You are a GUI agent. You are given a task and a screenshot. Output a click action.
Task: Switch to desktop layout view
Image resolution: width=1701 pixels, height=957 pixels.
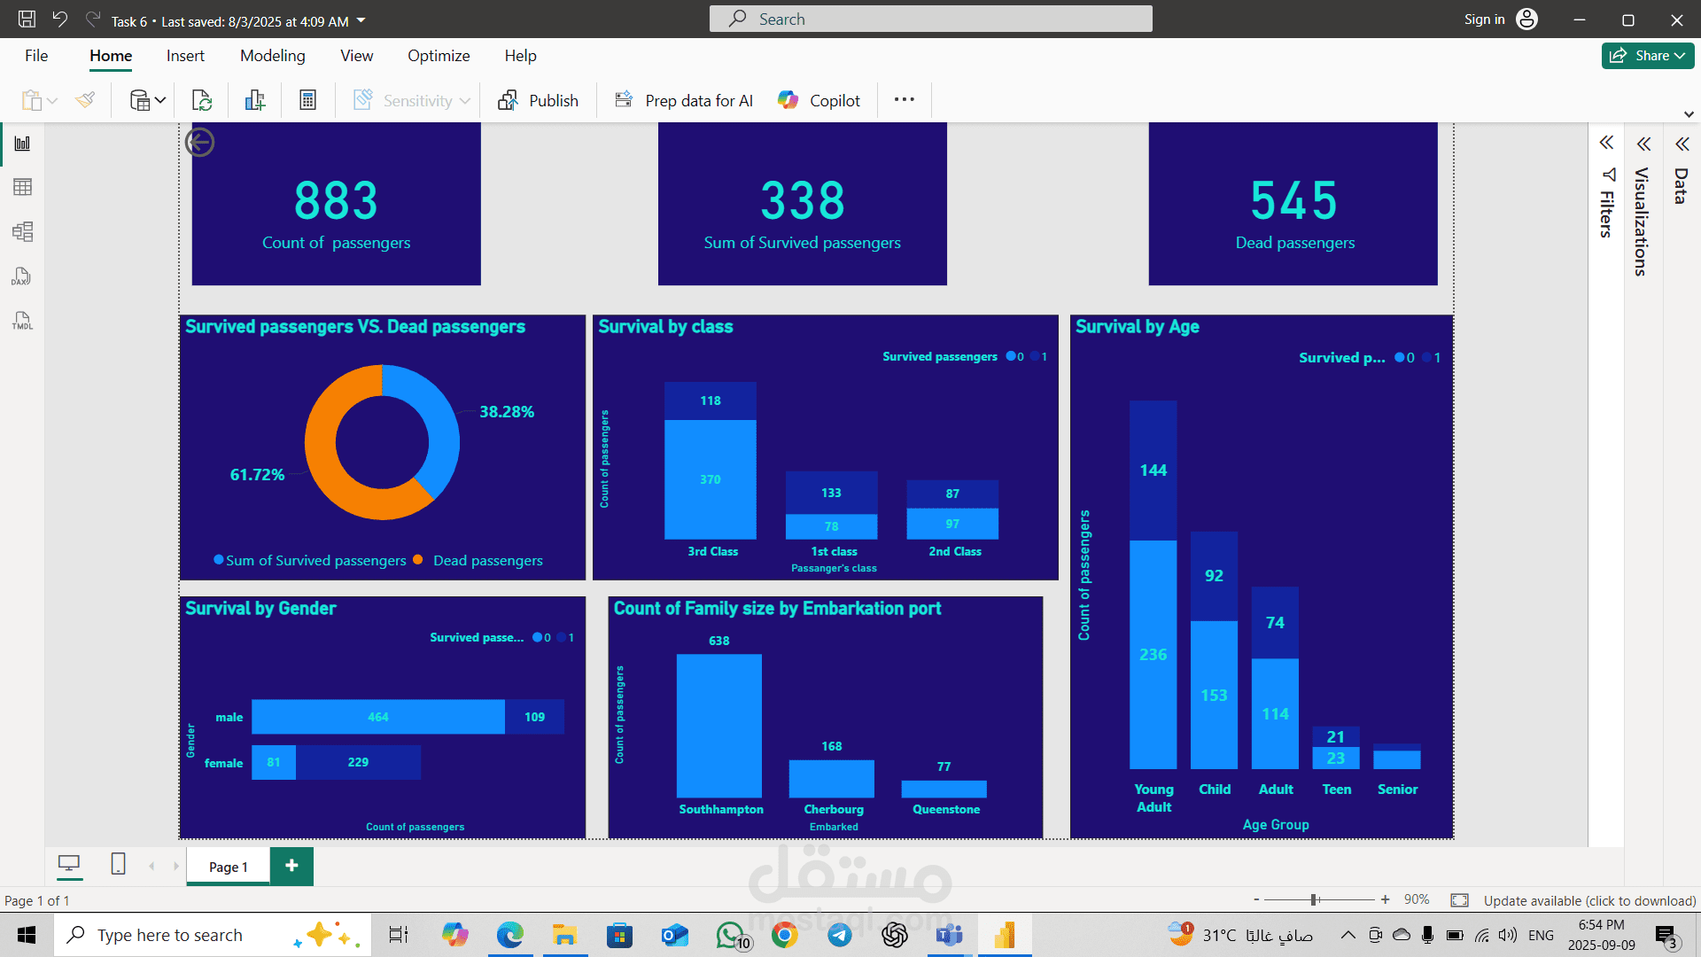click(69, 864)
